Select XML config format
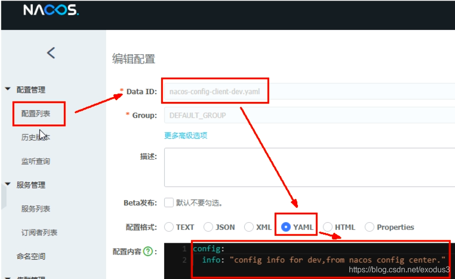The width and height of the screenshot is (455, 279). [x=249, y=227]
